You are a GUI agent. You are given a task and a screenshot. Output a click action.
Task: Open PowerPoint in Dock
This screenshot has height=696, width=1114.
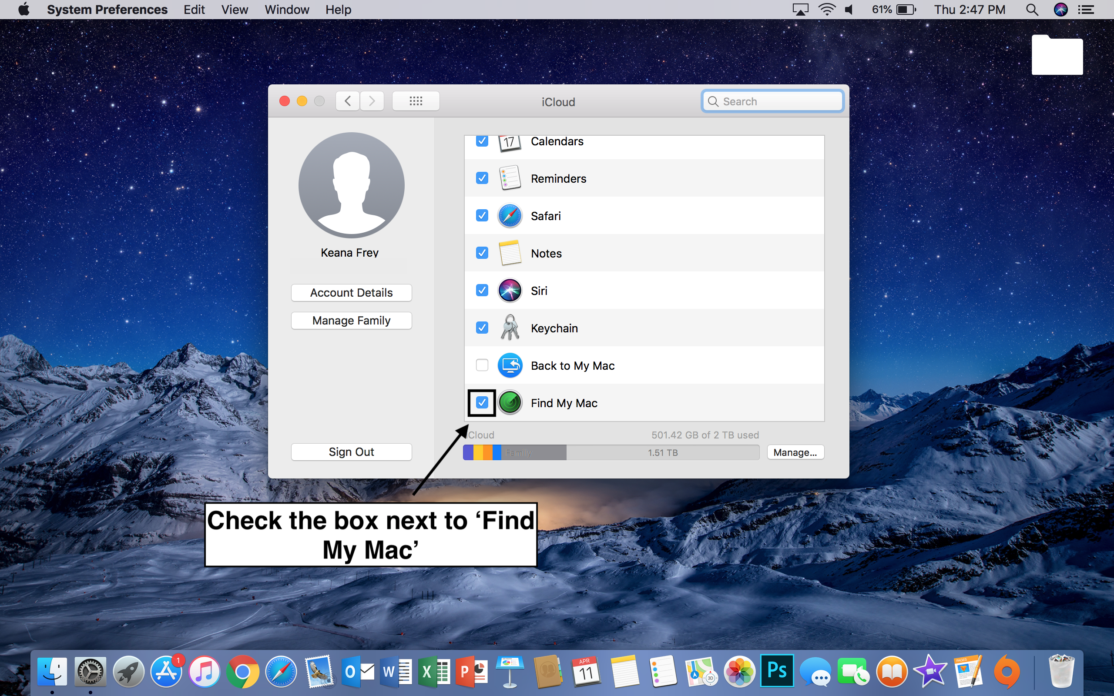coord(472,672)
